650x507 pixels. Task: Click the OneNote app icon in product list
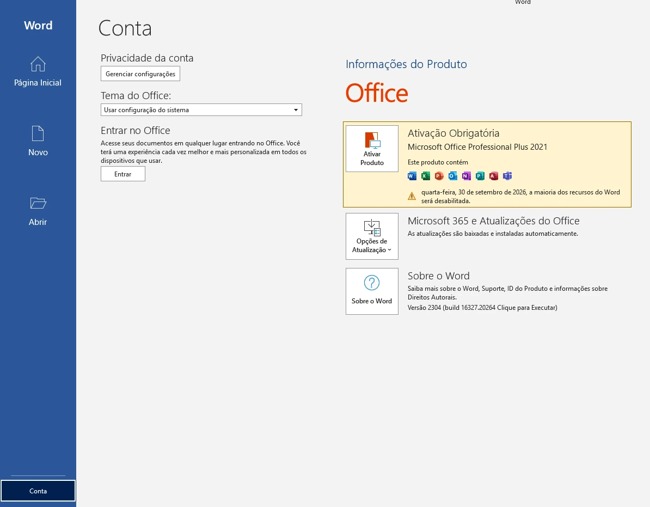467,176
